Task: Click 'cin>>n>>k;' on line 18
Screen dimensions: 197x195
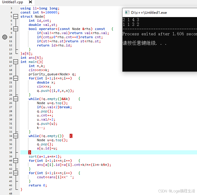Action: (x=39, y=70)
